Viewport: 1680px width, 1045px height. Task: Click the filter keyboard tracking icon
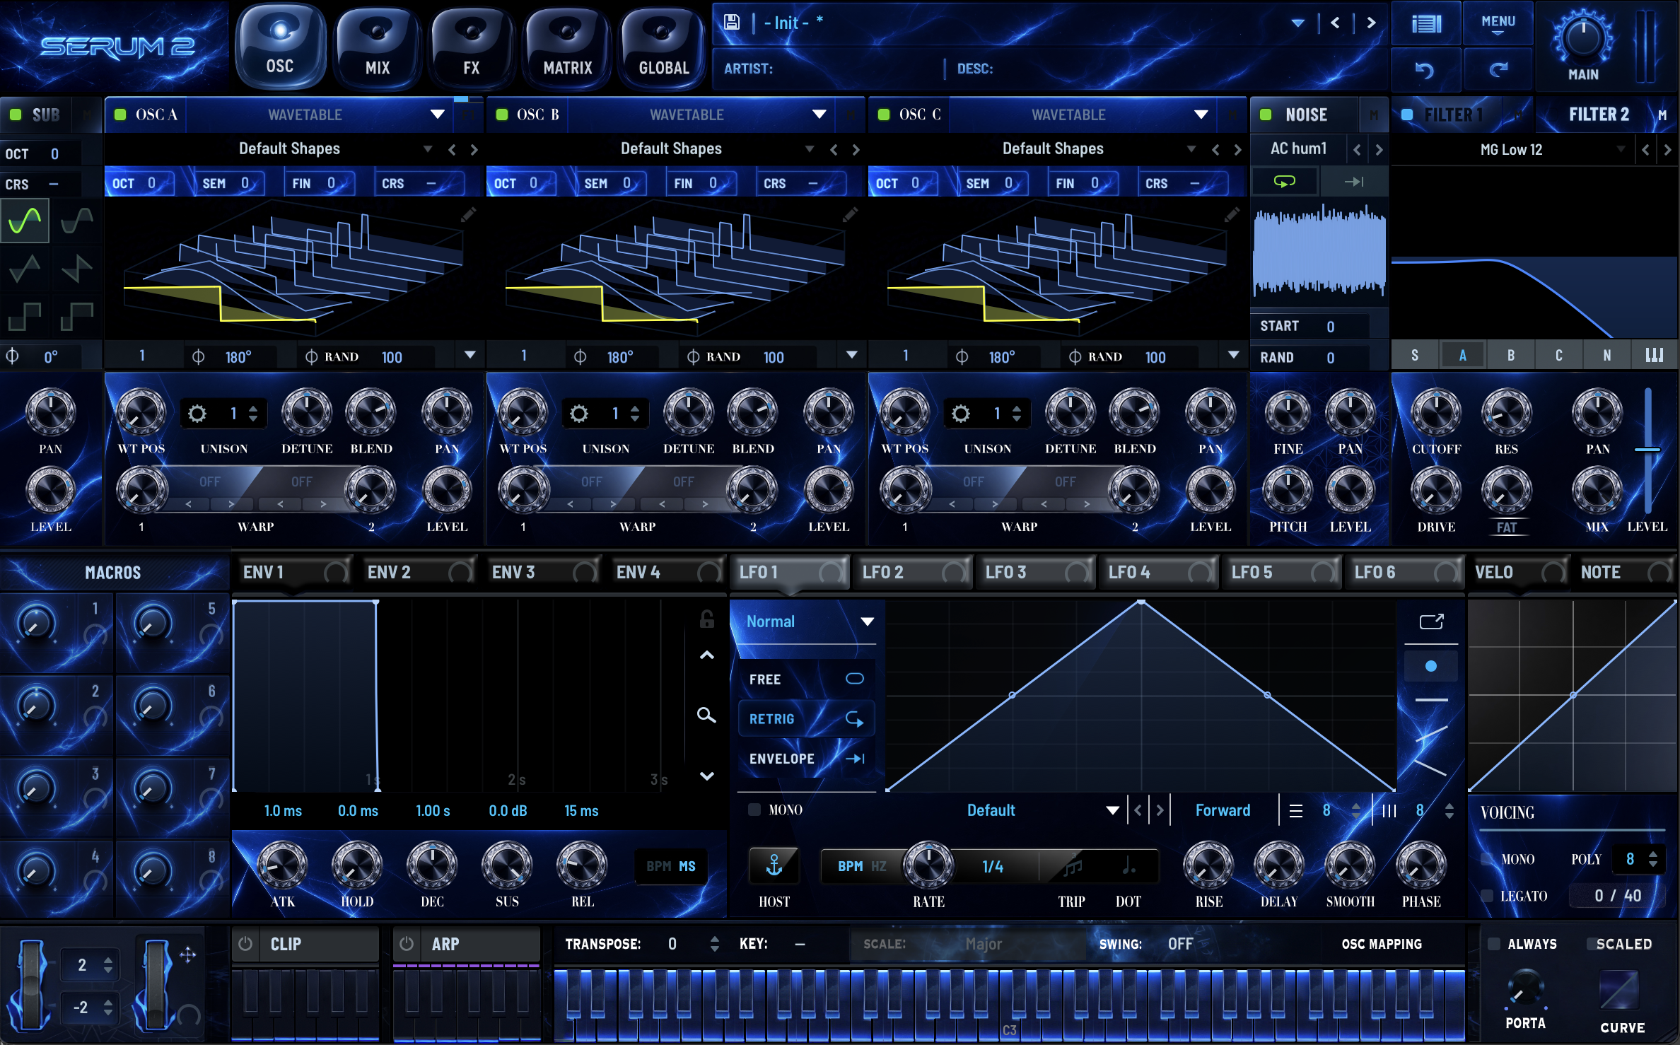(x=1655, y=355)
